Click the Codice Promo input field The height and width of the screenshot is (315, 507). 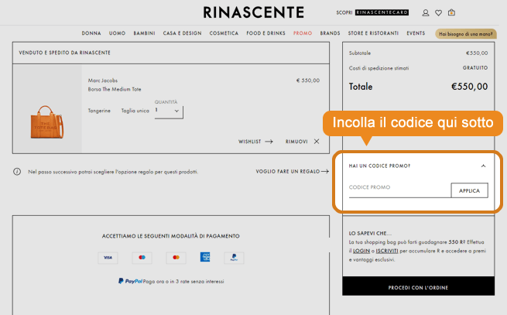(398, 189)
